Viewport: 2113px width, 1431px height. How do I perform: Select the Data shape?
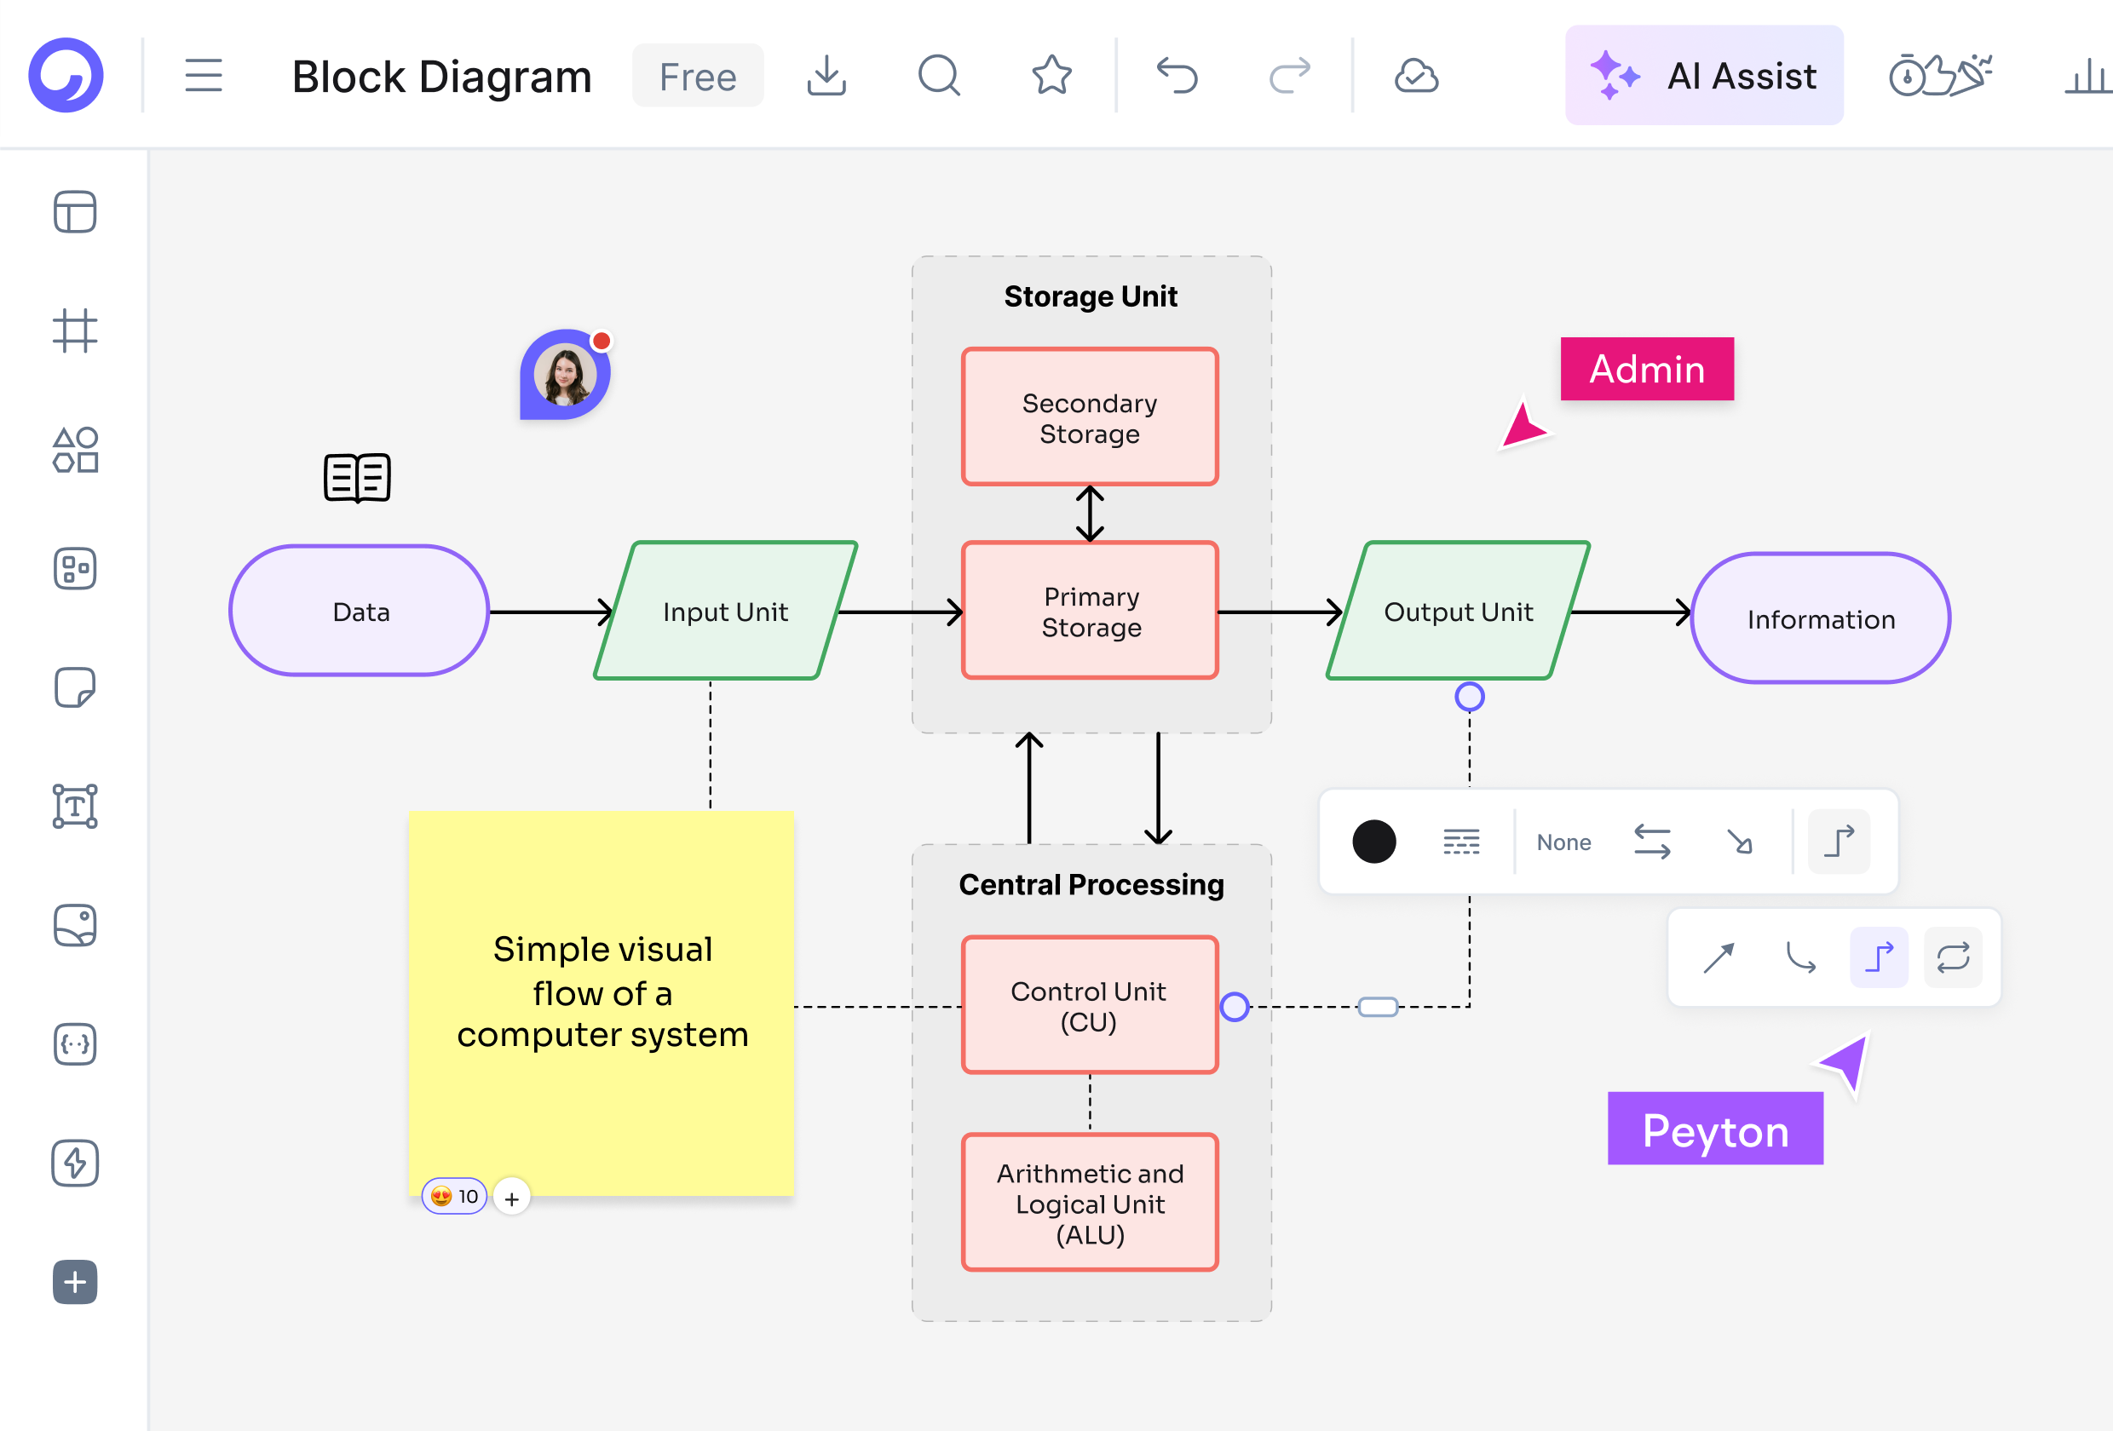click(x=360, y=611)
